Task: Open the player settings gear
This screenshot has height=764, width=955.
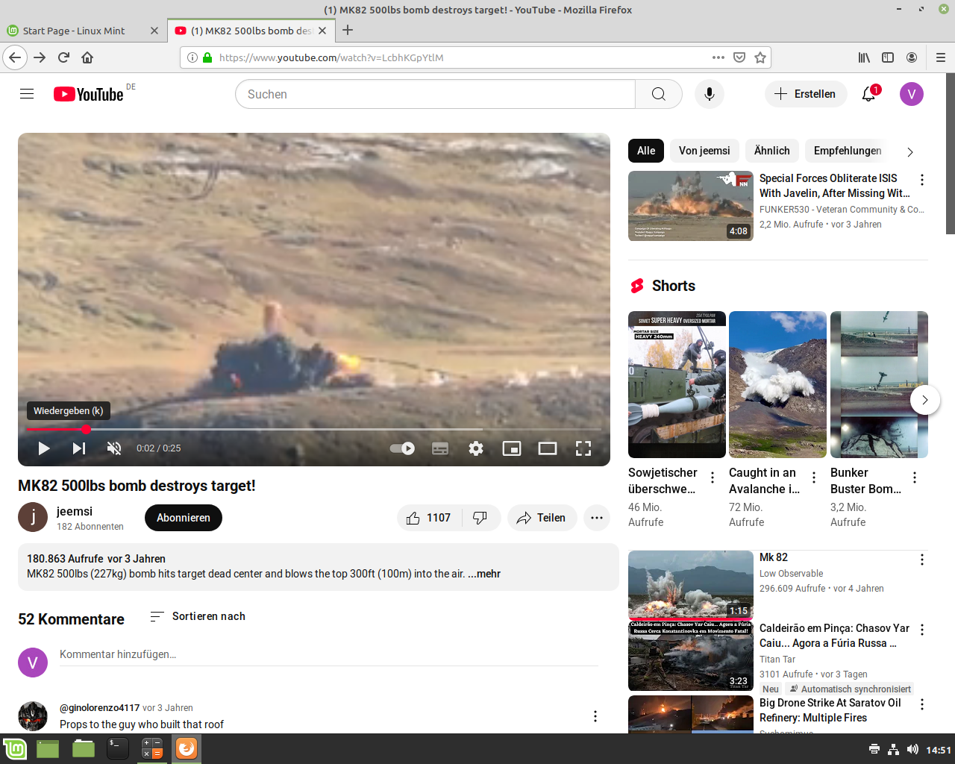Action: click(476, 448)
